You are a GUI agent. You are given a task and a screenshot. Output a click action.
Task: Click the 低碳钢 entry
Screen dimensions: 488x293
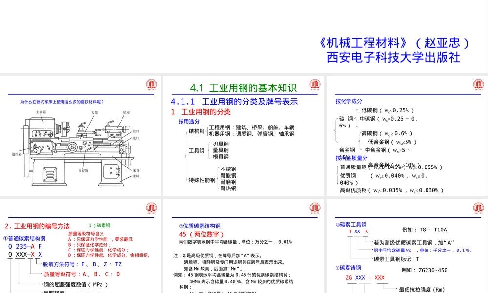[388, 110]
